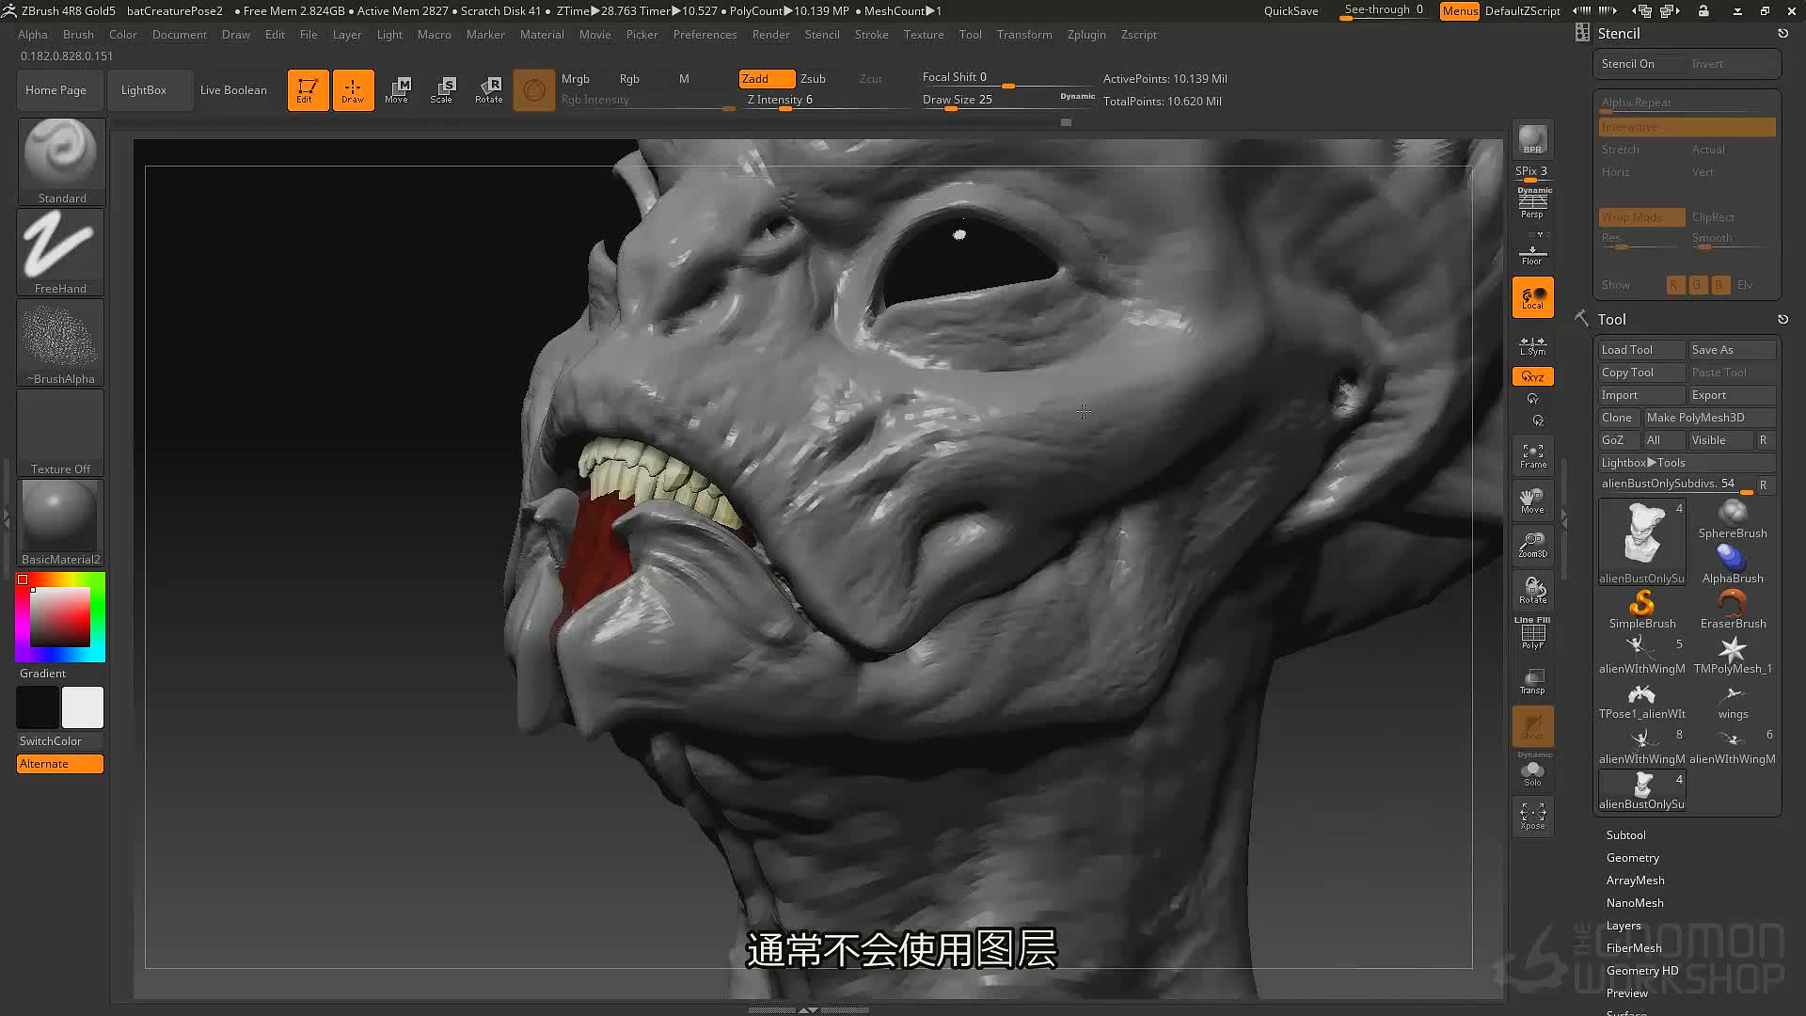Open the Zplugin menu
The width and height of the screenshot is (1806, 1016).
click(x=1086, y=35)
